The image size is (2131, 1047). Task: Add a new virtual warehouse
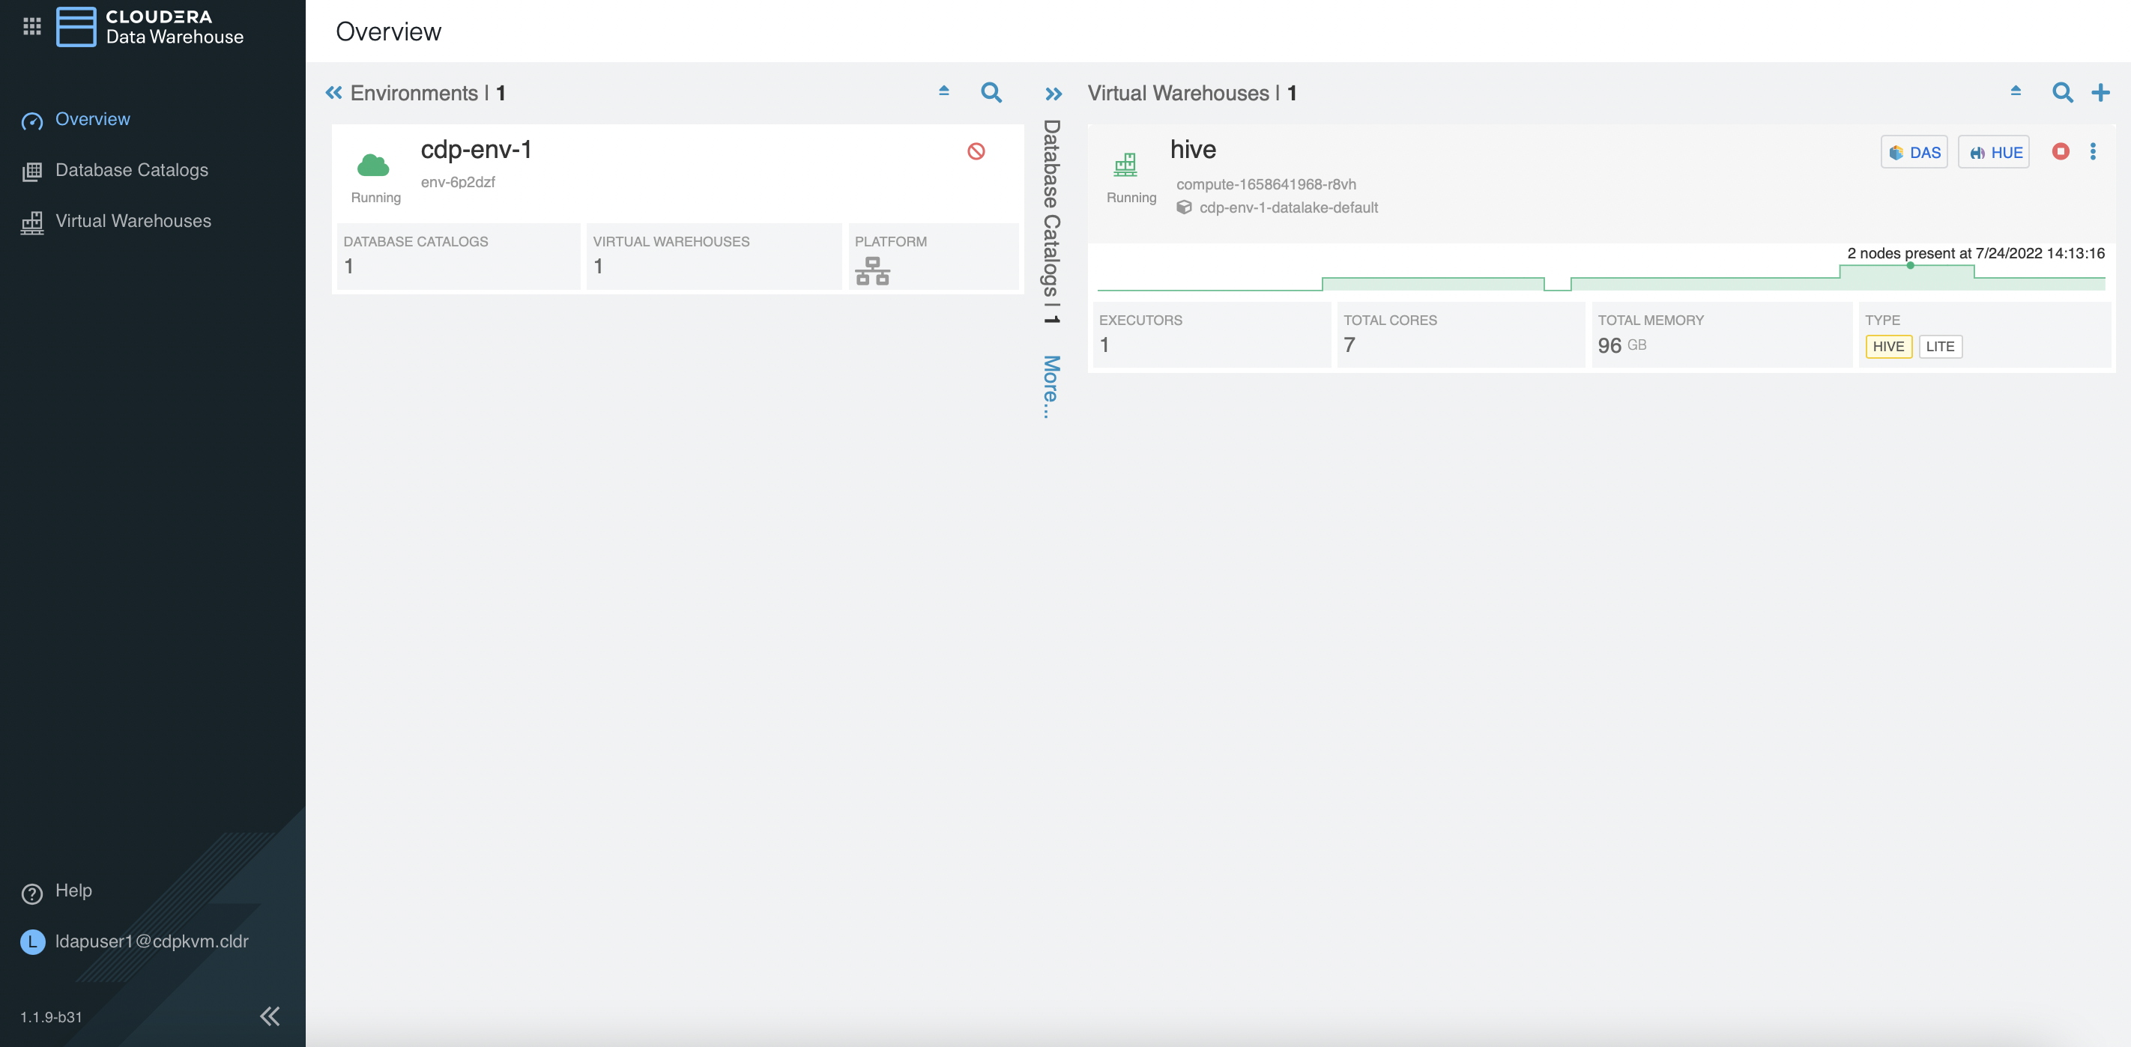coord(2100,93)
